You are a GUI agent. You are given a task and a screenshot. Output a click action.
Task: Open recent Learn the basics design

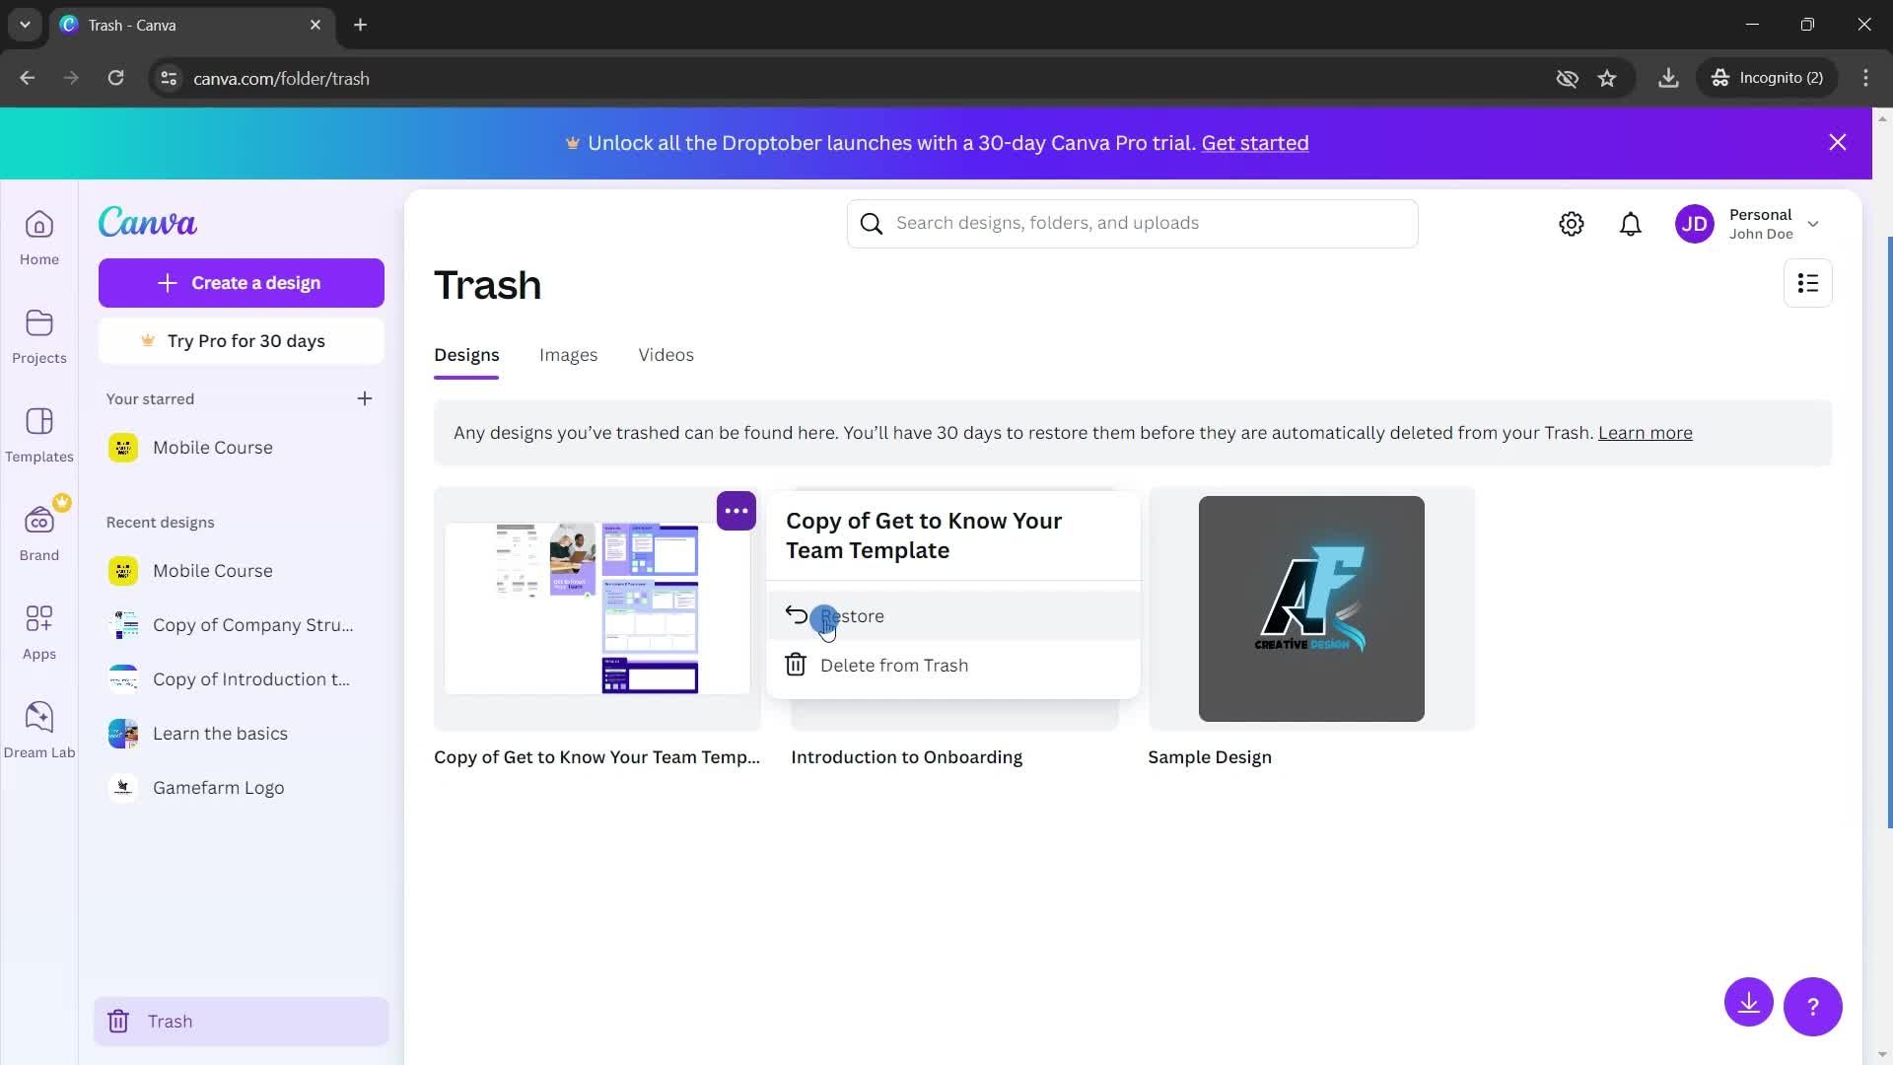click(242, 734)
